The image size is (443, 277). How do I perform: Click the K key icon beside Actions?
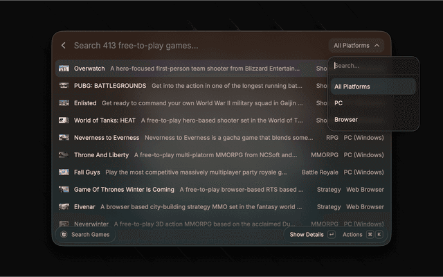click(379, 234)
